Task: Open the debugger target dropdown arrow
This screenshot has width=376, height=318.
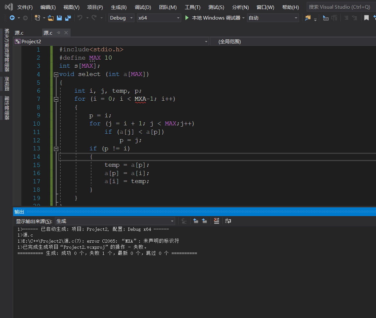Action: (x=243, y=18)
